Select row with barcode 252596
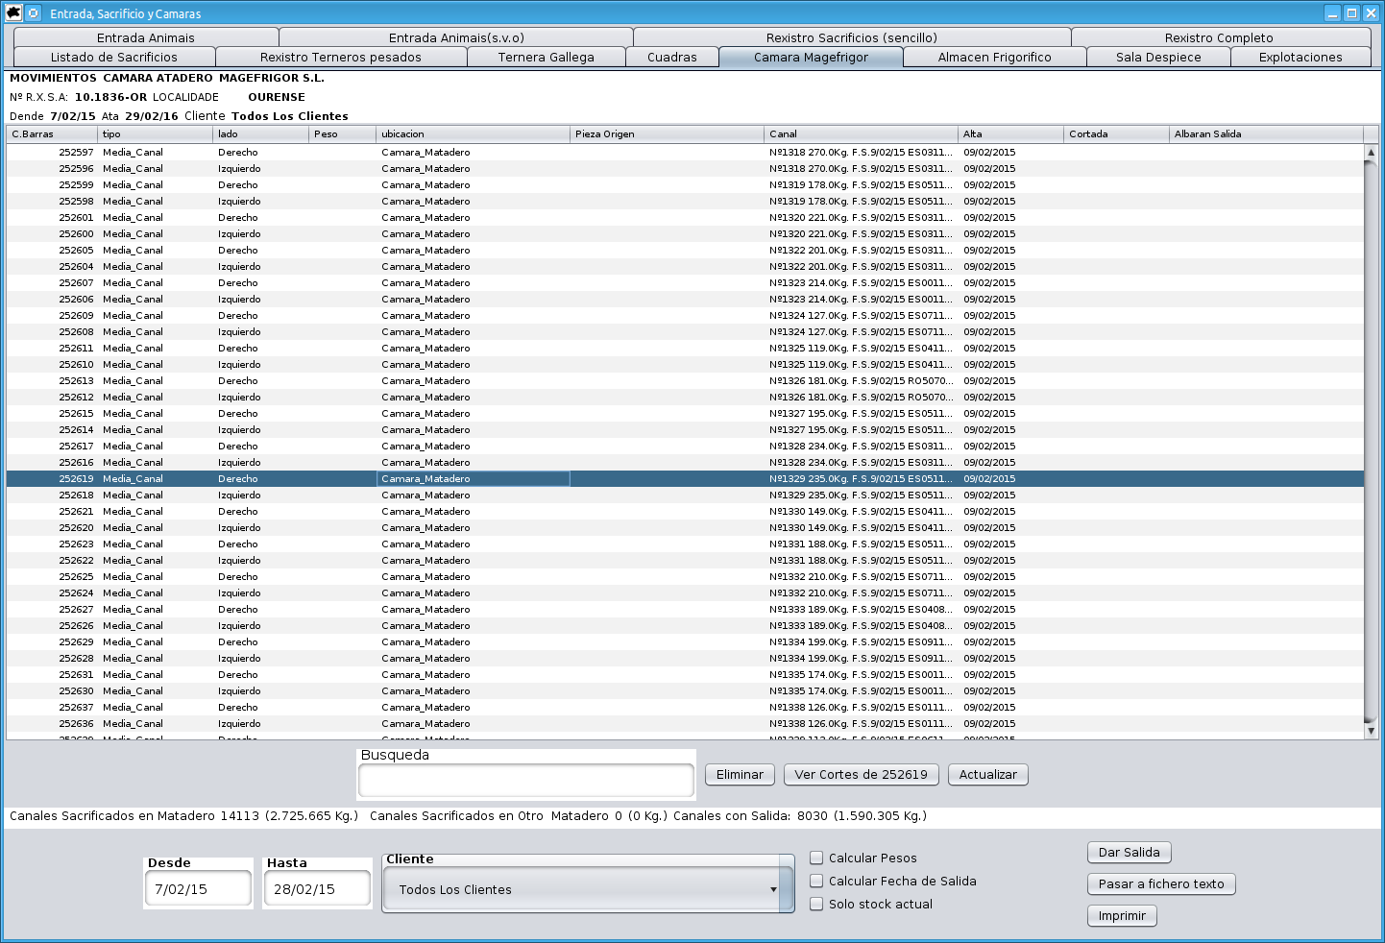 point(685,168)
